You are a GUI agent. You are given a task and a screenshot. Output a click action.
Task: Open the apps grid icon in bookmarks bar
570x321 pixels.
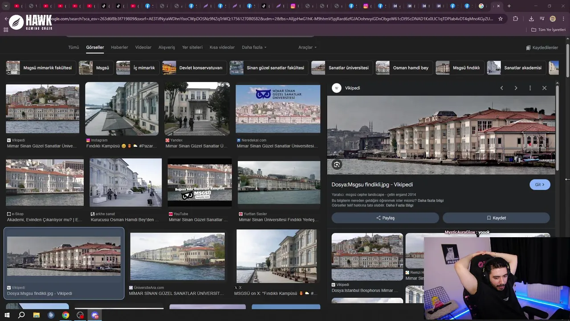(x=6, y=30)
